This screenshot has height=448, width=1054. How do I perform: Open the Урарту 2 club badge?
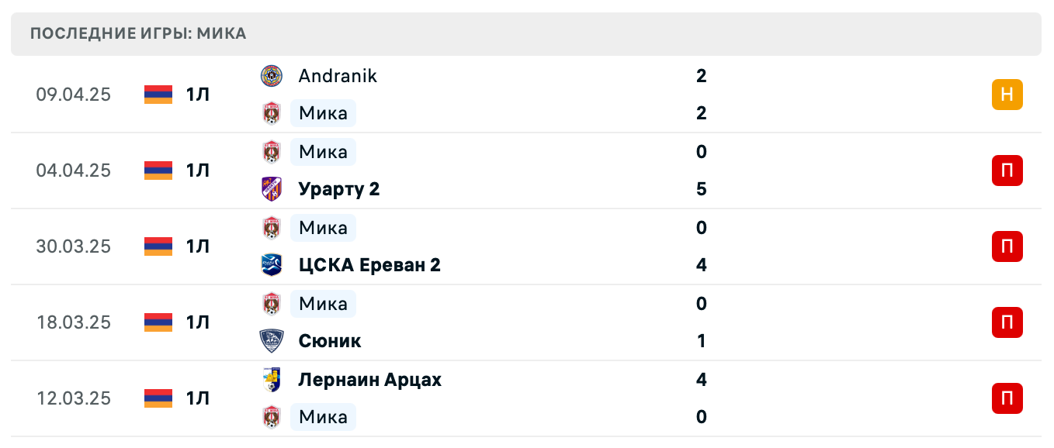click(271, 189)
